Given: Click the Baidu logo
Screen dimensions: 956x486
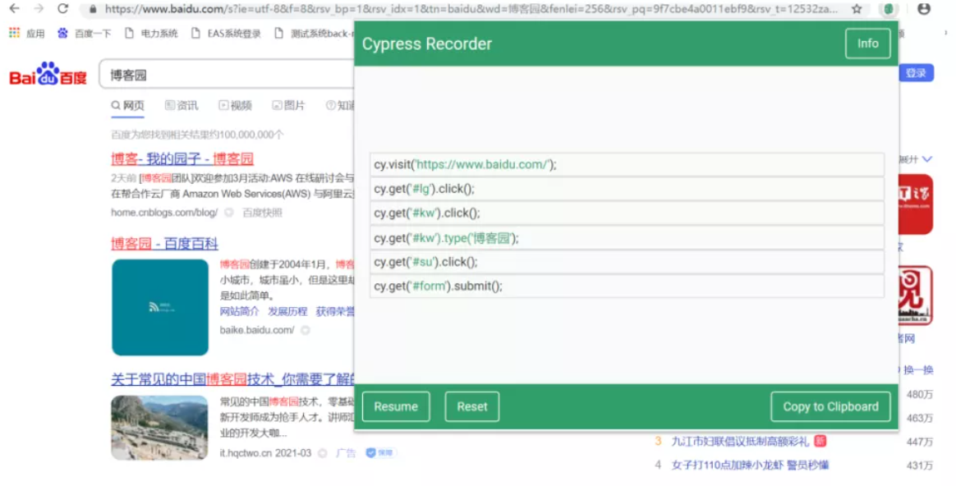Looking at the screenshot, I should pyautogui.click(x=48, y=75).
